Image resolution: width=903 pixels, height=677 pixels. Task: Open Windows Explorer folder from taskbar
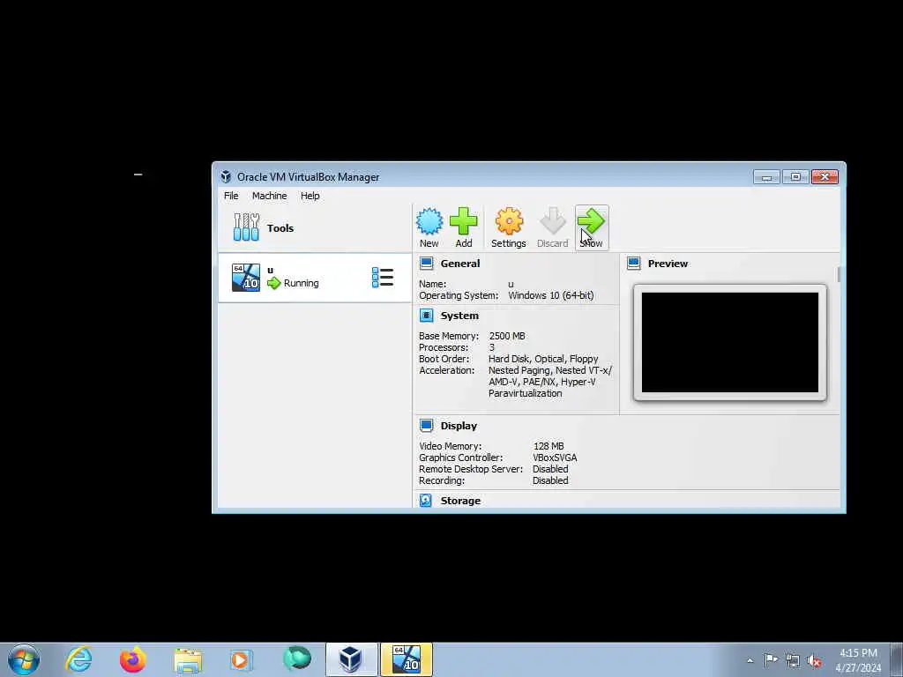coord(188,659)
